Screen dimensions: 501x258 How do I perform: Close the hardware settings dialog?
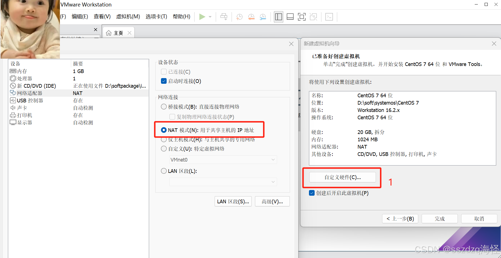291,44
